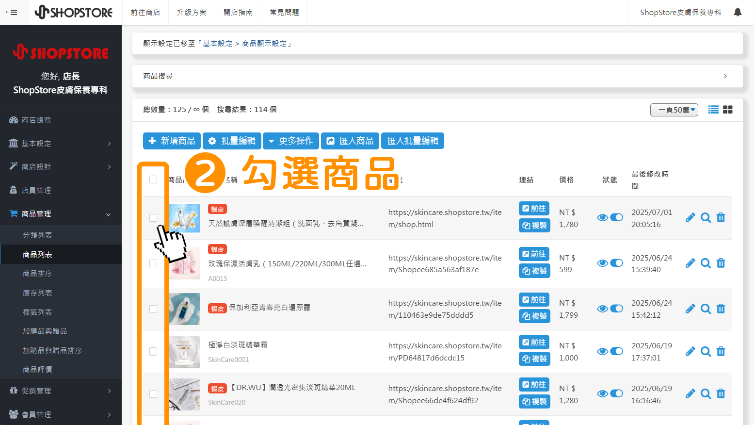Click eye visibility icon for 天然護膚深層喚醒清潔組
The width and height of the screenshot is (755, 425).
pos(602,217)
